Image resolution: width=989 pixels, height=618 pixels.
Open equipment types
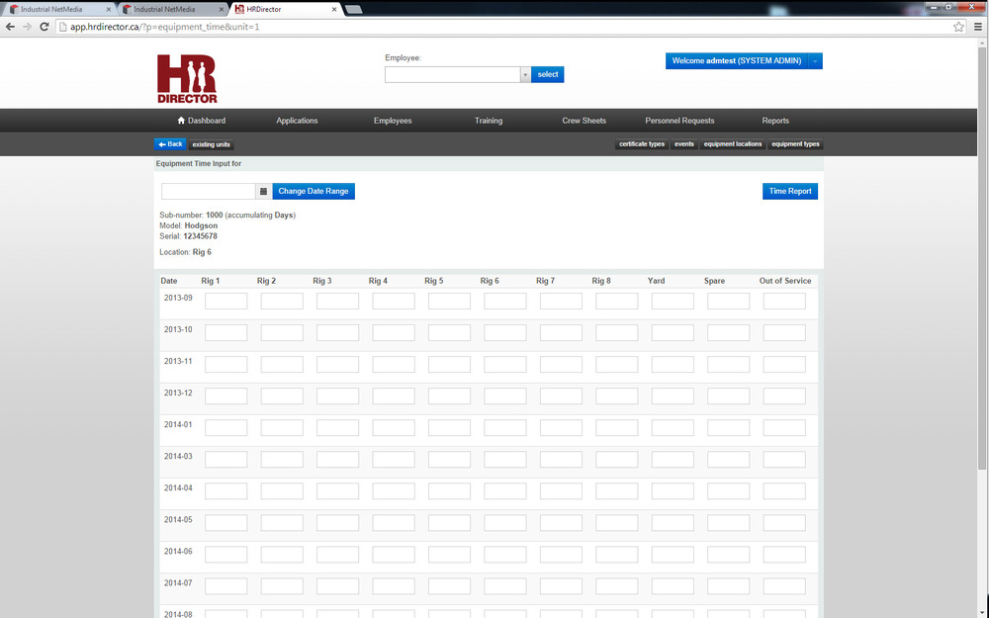[x=795, y=144]
